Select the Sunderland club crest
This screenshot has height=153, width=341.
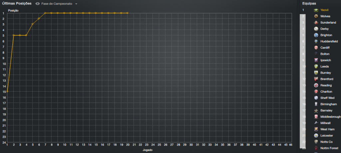[316, 23]
